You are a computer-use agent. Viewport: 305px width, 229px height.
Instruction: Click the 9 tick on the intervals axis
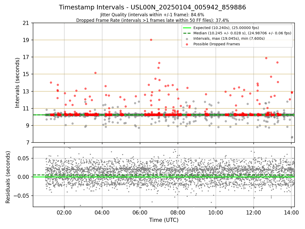pos(27,125)
